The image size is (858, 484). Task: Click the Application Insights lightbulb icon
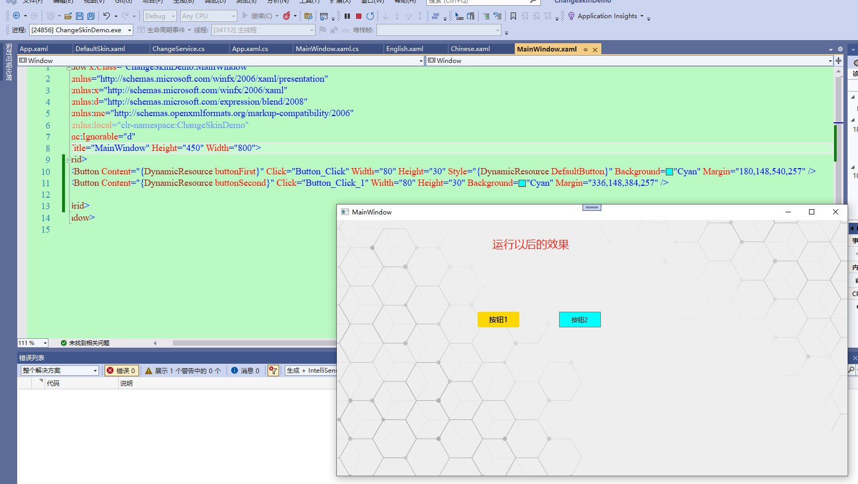click(x=571, y=16)
